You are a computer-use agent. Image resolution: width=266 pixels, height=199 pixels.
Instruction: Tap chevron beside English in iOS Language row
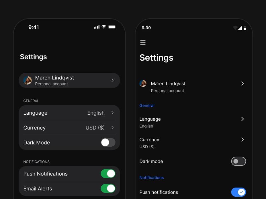112,113
